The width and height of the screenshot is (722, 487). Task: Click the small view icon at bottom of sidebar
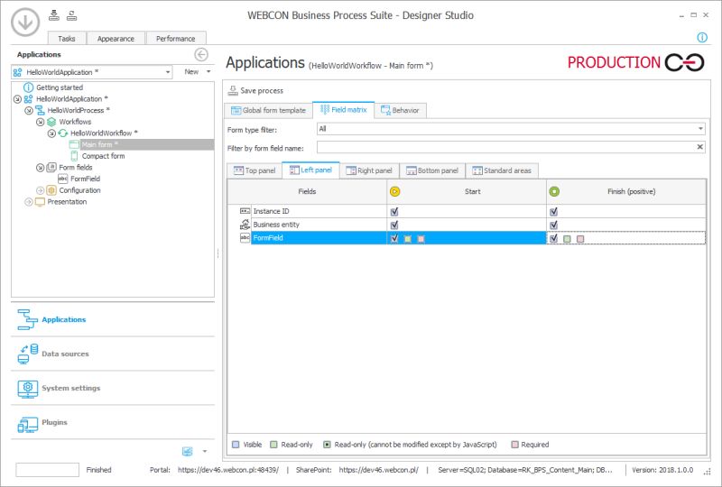[188, 452]
